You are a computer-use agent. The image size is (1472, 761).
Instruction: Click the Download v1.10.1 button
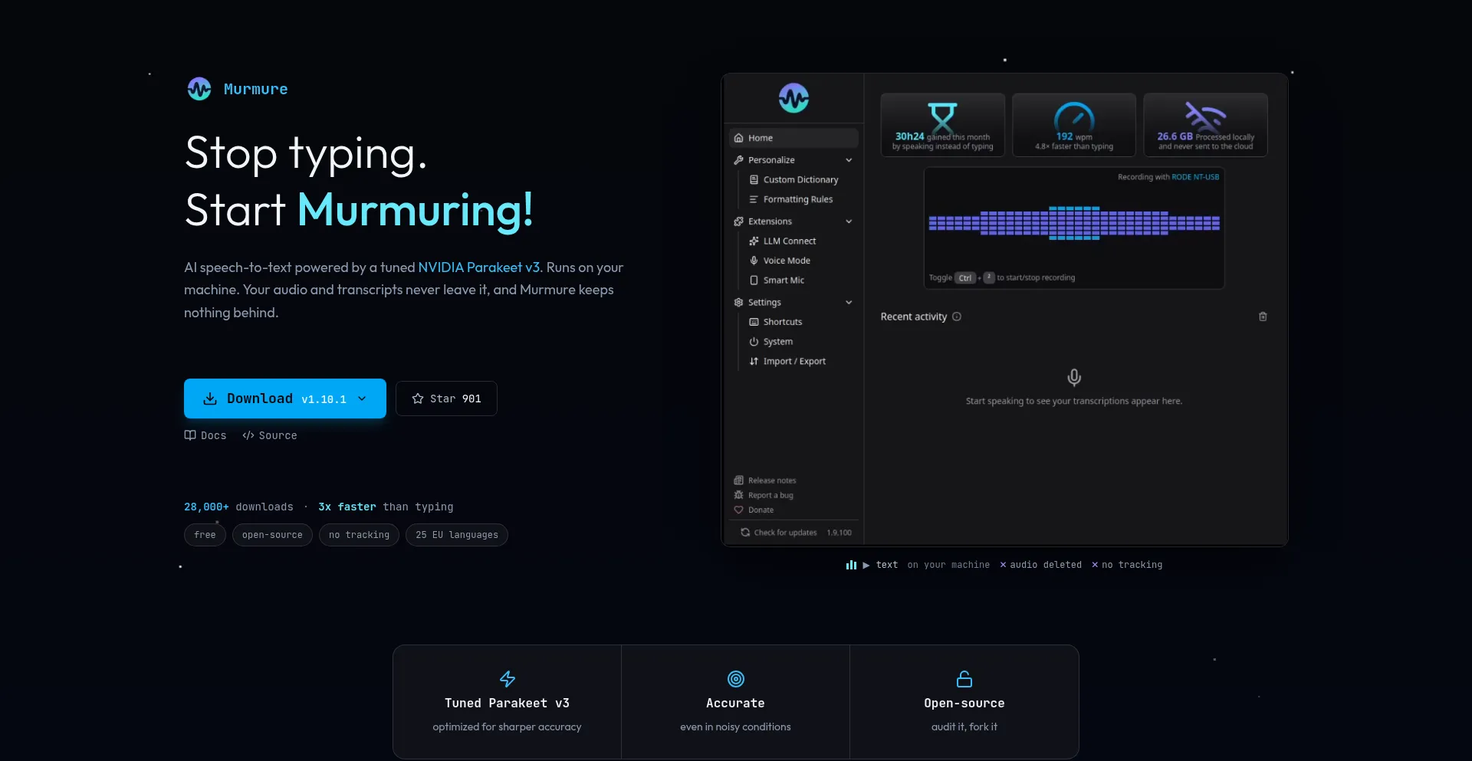[285, 399]
